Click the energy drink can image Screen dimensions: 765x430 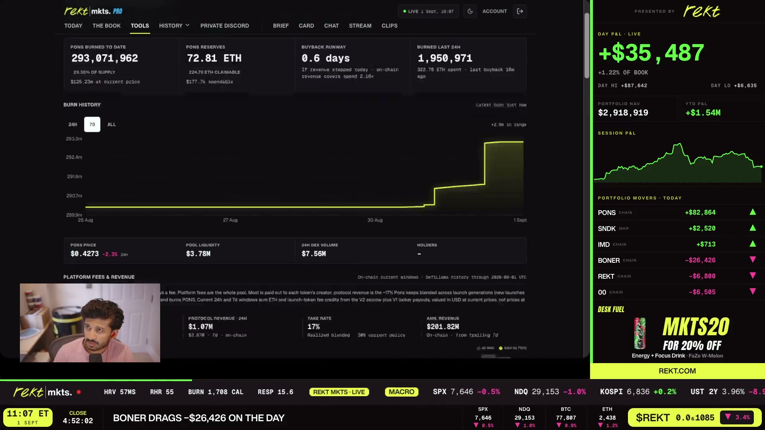point(639,333)
